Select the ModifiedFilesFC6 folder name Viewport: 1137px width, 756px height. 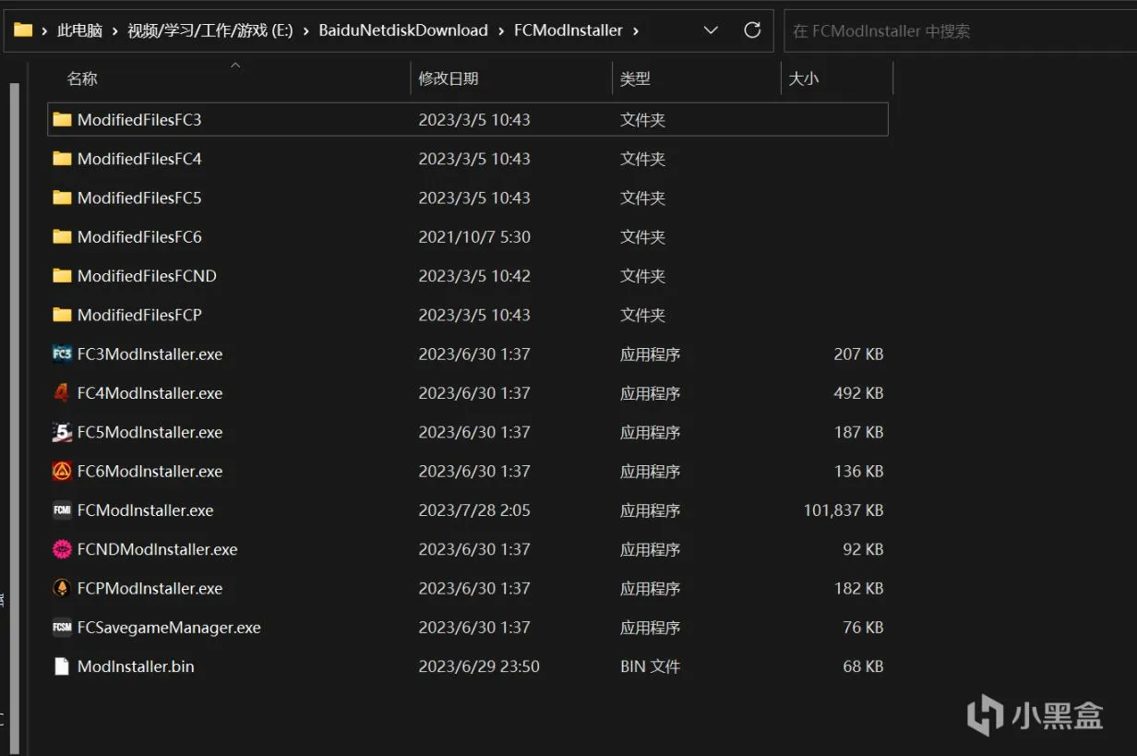point(139,236)
